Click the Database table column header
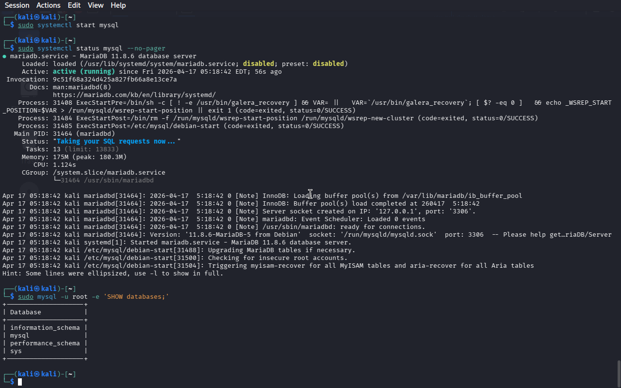621x388 pixels. point(26,312)
